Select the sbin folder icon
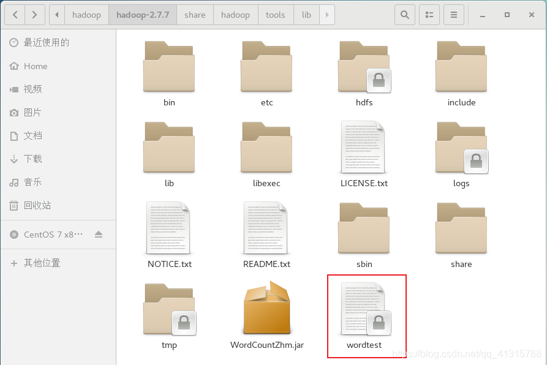This screenshot has width=547, height=365. point(364,228)
